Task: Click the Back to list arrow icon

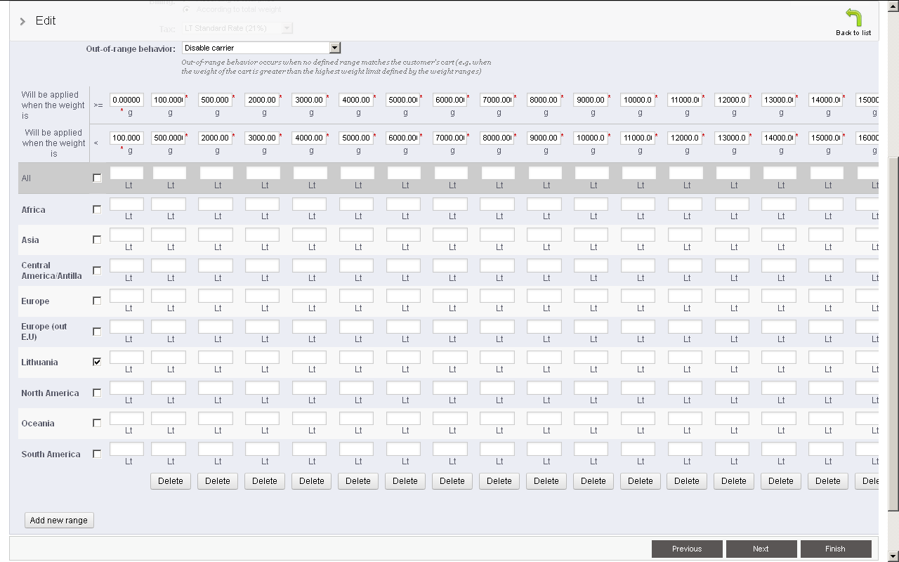Action: click(x=853, y=18)
